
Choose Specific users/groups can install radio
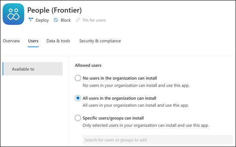(x=78, y=118)
